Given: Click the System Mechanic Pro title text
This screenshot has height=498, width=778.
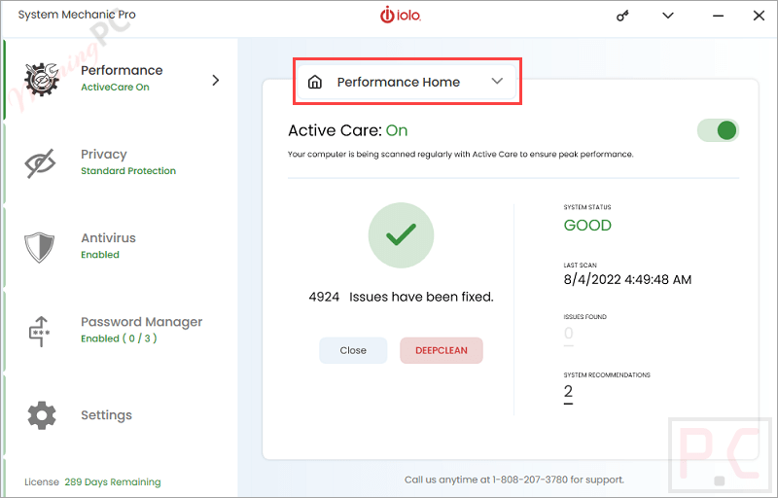Looking at the screenshot, I should [77, 15].
